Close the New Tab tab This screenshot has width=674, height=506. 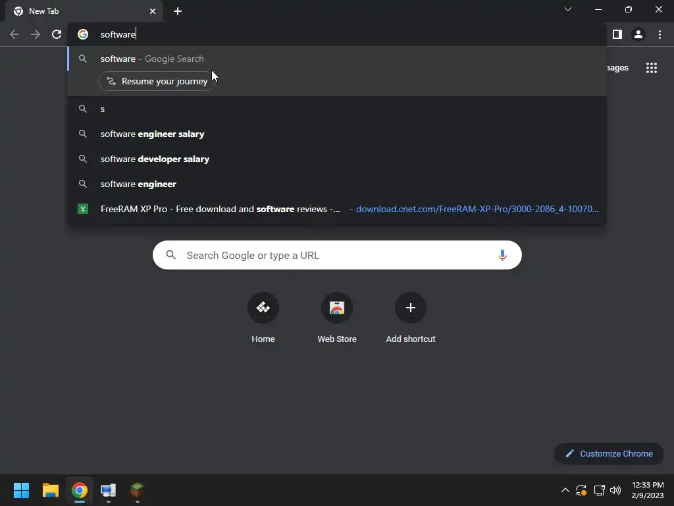[x=153, y=11]
